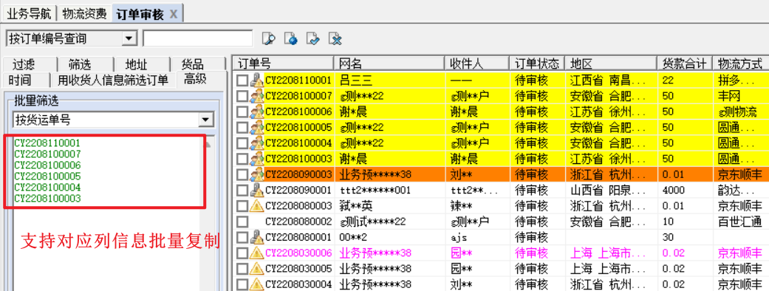
Task: Open the 用收货人信息筛选订单 tab
Action: 113,80
